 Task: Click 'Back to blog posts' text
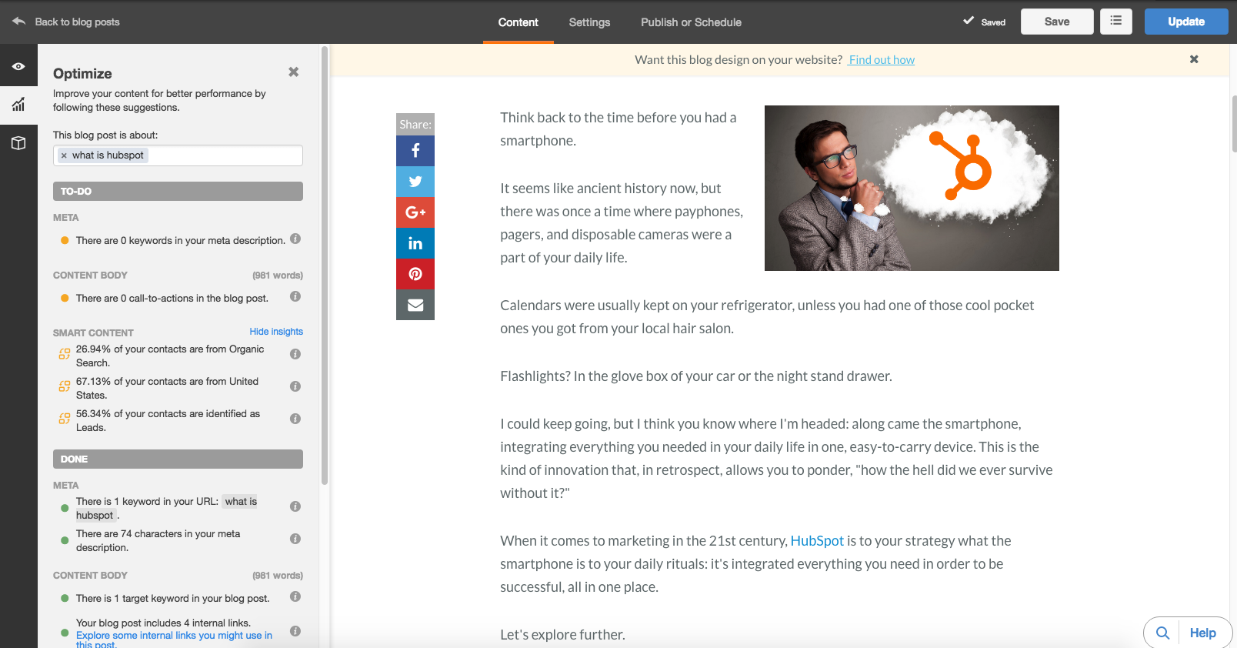click(x=77, y=22)
